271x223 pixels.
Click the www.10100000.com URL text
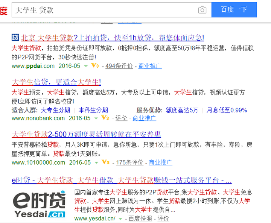[38, 162]
